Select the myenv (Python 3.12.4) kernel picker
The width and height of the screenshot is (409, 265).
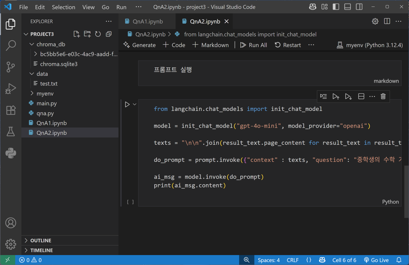coord(370,45)
